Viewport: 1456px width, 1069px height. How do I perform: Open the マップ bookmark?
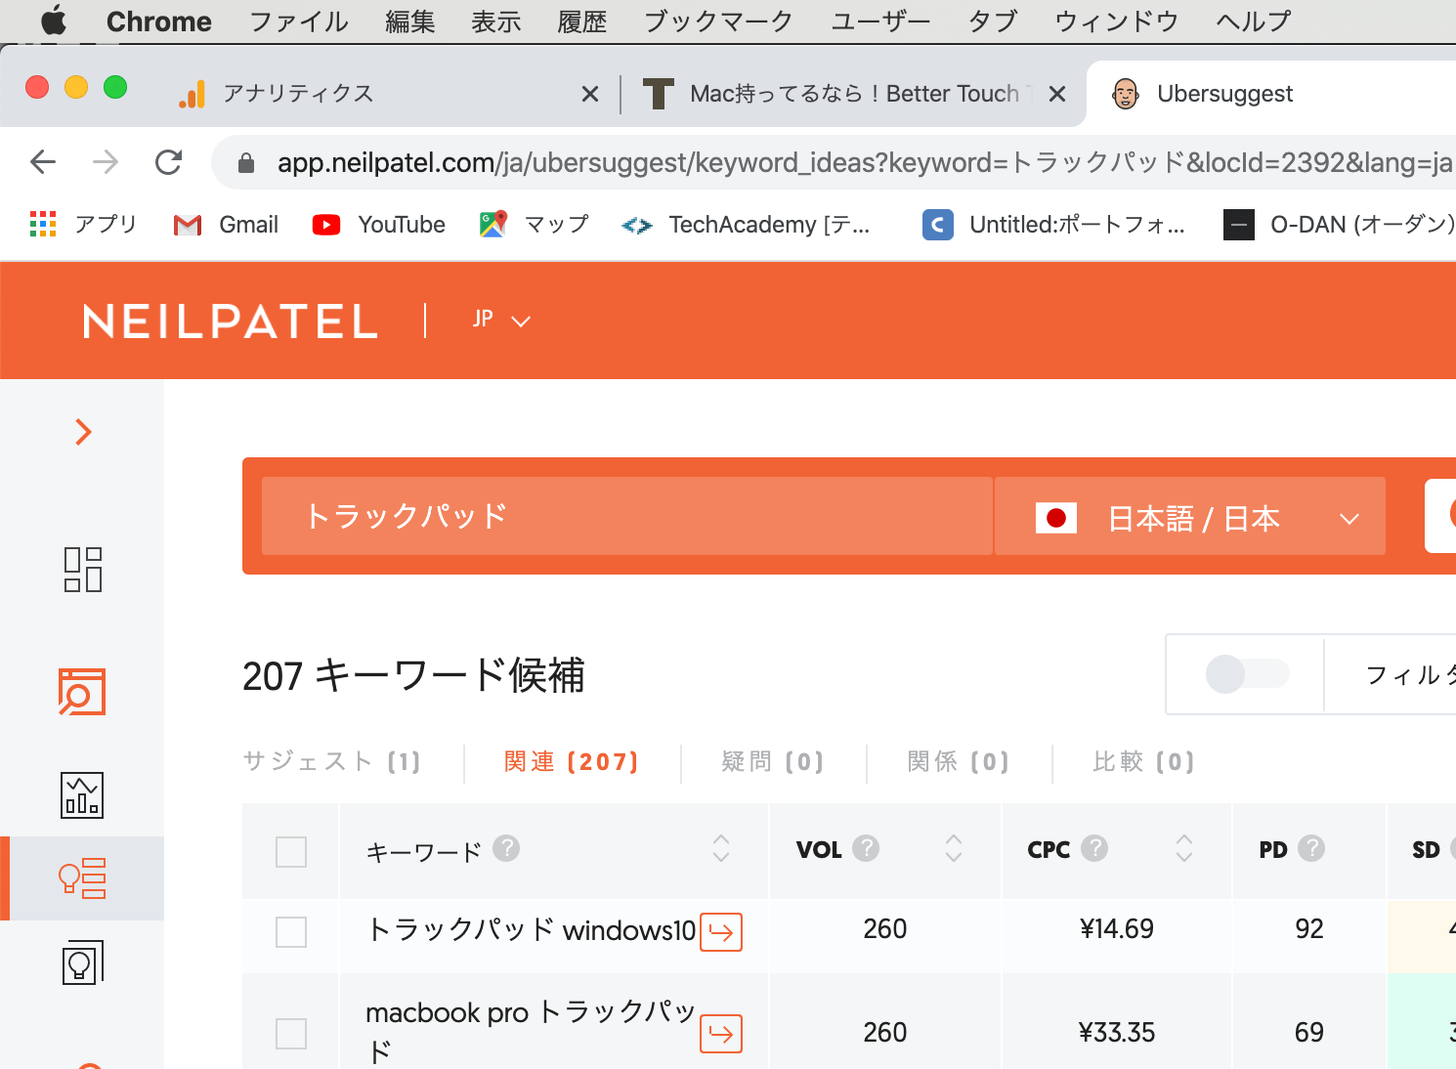click(534, 225)
